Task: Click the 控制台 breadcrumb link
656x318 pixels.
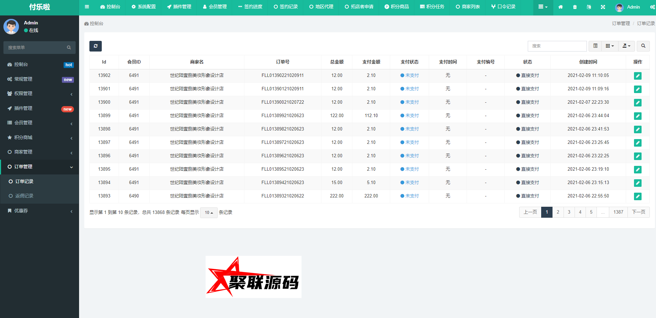Action: 94,24
